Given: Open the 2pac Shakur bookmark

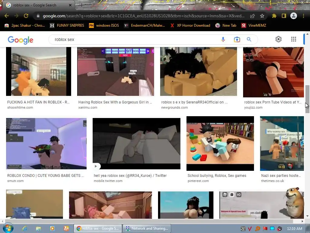Looking at the screenshot, I should point(25,25).
